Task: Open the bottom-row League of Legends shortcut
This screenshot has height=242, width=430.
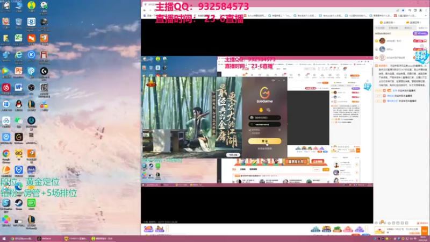Action: [x=31, y=219]
